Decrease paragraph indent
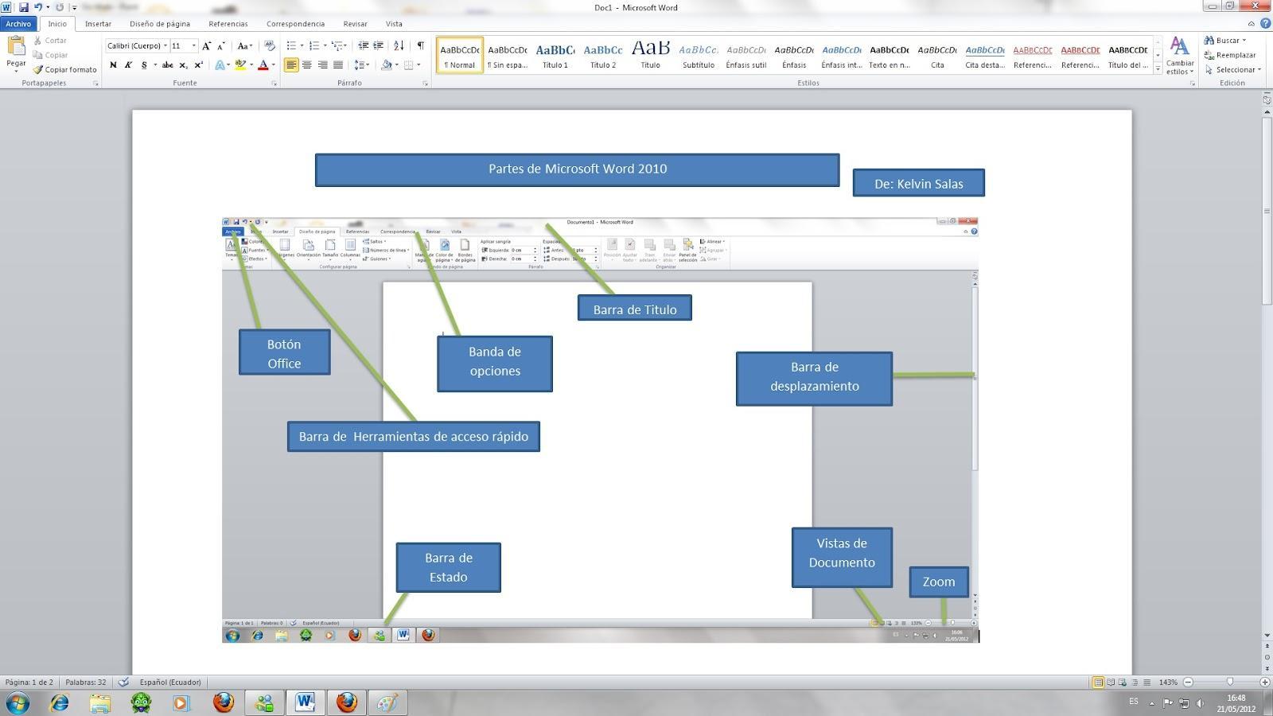 [363, 45]
